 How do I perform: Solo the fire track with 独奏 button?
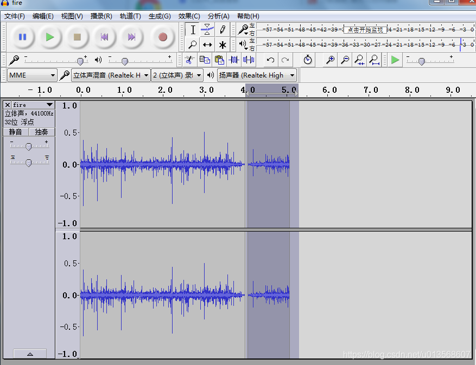pos(42,132)
